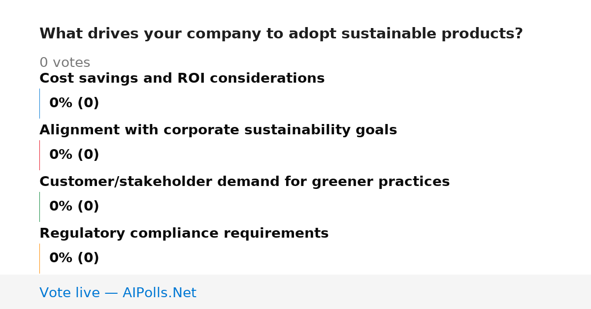Click the green bar under Customer/stakeholder demand

39,207
